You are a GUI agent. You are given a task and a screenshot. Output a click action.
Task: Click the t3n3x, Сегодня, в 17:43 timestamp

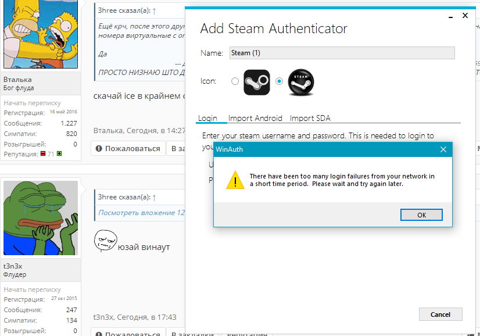tap(135, 317)
